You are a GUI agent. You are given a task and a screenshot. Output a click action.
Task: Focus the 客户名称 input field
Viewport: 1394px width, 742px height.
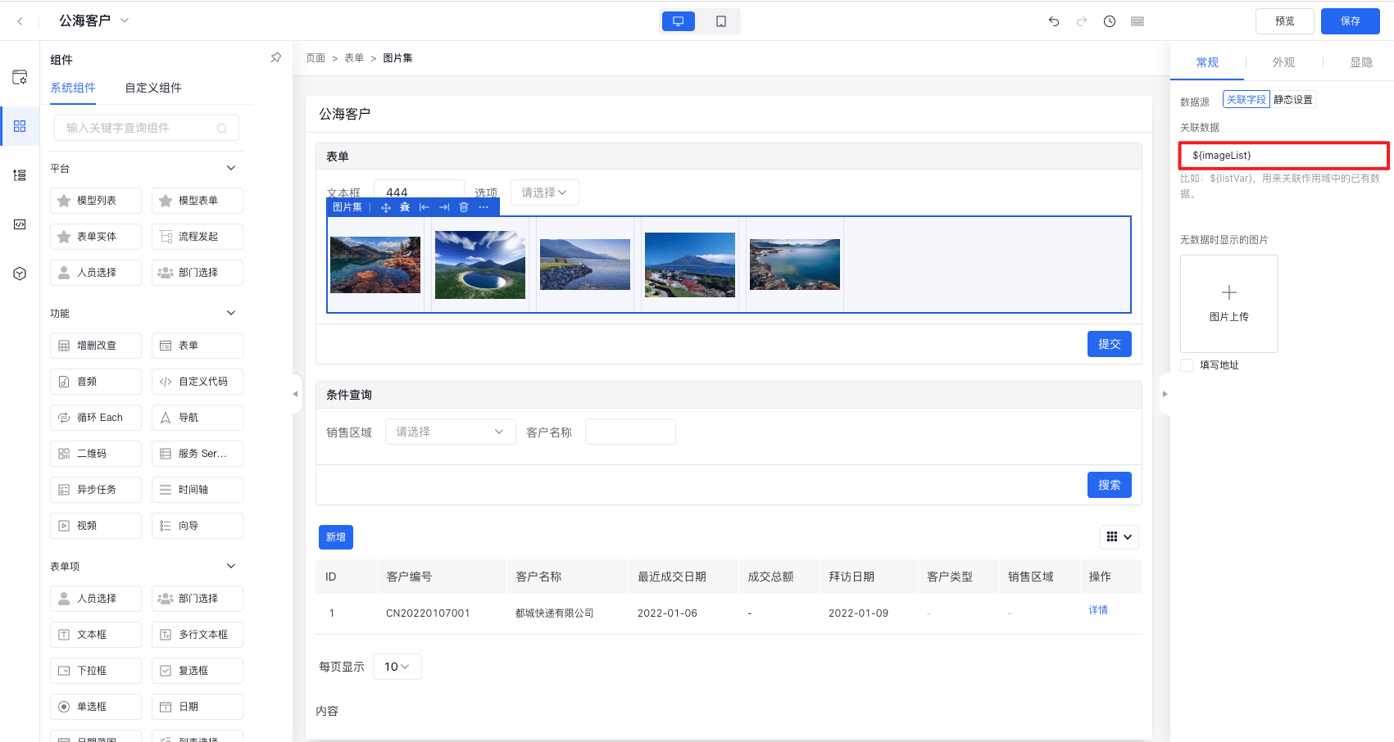pyautogui.click(x=630, y=432)
